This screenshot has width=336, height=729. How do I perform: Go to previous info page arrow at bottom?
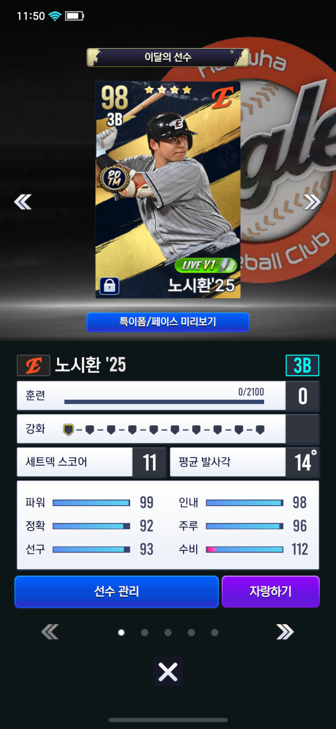pyautogui.click(x=50, y=632)
